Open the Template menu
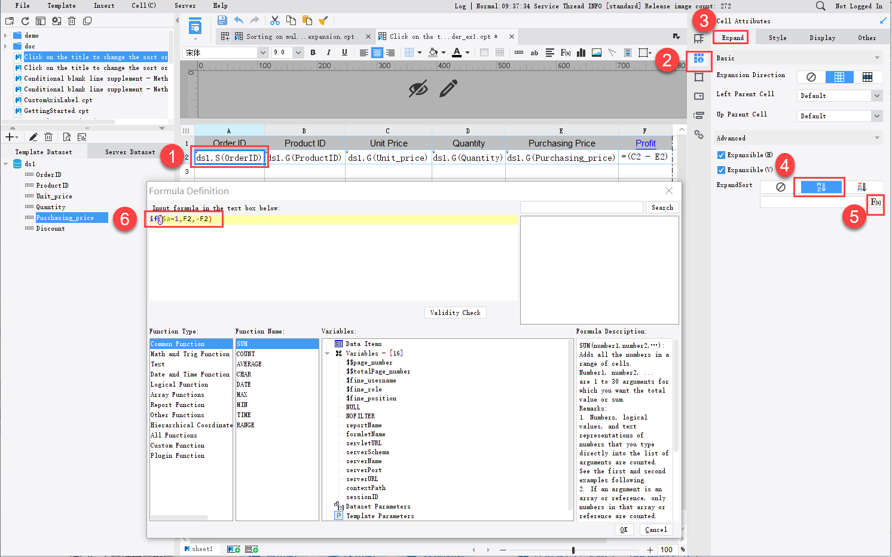The height and width of the screenshot is (557, 892). pos(62,5)
